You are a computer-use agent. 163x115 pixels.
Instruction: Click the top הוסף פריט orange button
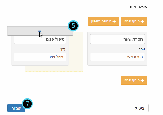(134, 21)
